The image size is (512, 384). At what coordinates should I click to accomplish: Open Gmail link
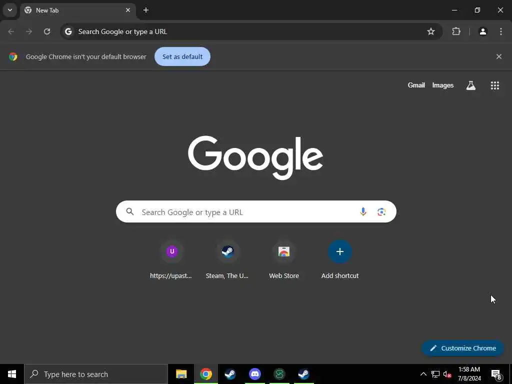(416, 85)
